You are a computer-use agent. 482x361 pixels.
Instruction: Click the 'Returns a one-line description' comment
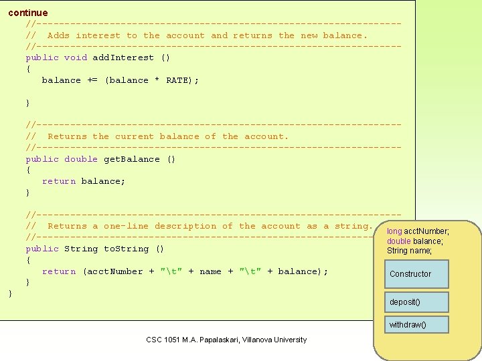[199, 226]
